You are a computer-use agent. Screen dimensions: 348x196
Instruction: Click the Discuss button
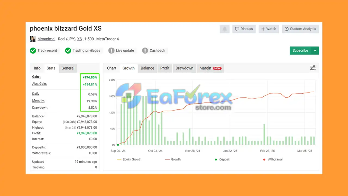click(244, 29)
